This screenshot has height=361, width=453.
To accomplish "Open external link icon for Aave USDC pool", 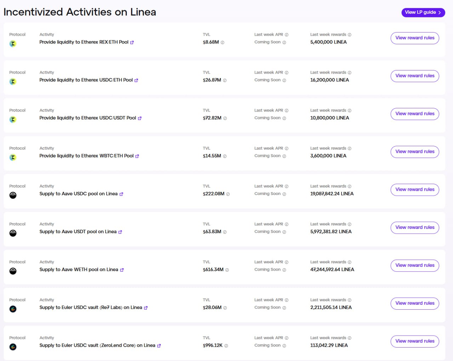I will pos(121,194).
